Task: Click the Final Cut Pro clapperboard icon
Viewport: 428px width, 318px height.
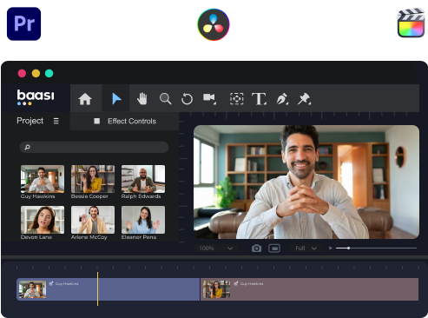Action: point(411,23)
